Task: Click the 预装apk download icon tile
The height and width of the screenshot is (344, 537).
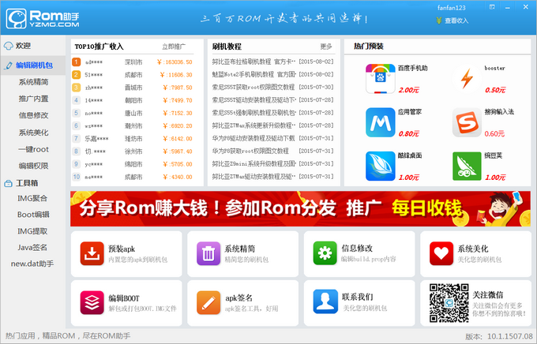Action: point(92,253)
